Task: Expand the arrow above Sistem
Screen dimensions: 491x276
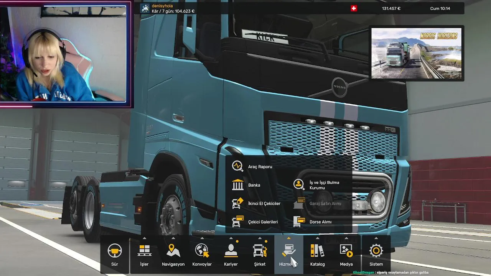Action: 376,238
